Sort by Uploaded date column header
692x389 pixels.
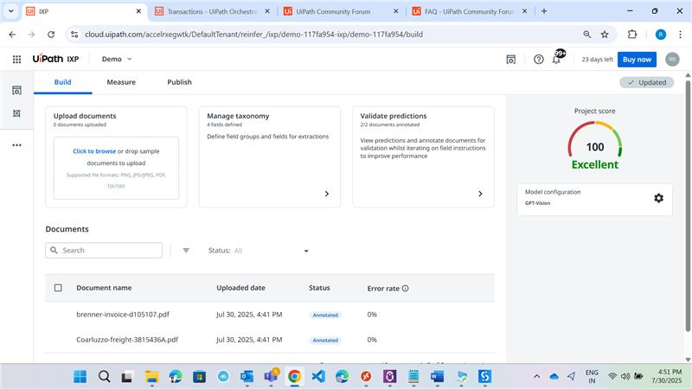click(x=240, y=288)
